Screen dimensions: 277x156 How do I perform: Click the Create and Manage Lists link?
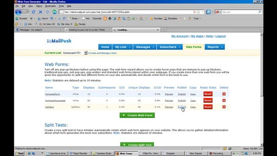[102, 53]
